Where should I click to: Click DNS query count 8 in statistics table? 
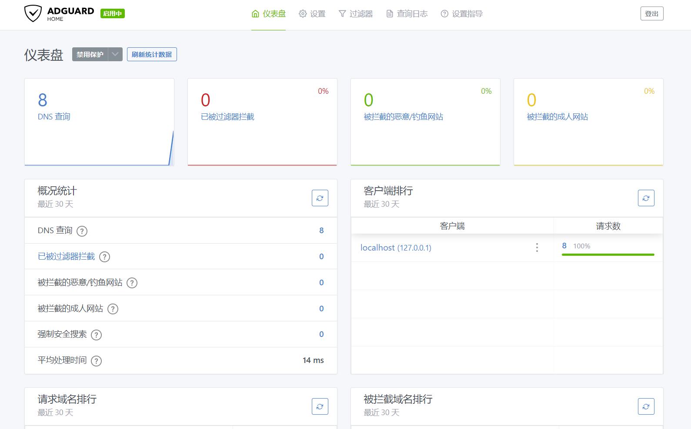321,231
